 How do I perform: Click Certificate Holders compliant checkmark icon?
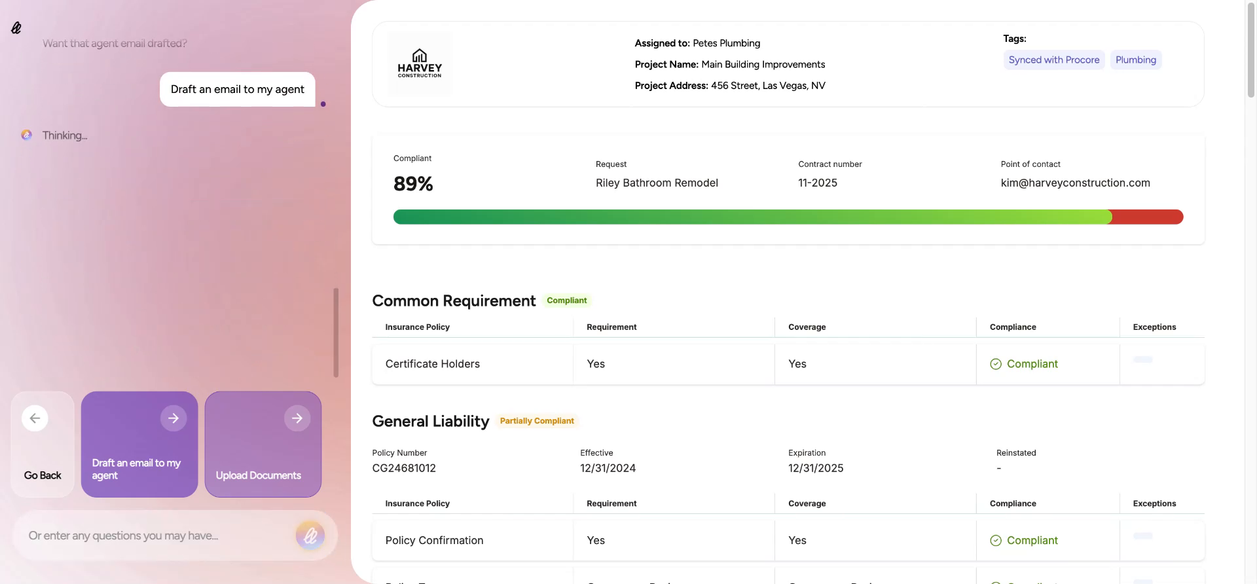996,364
